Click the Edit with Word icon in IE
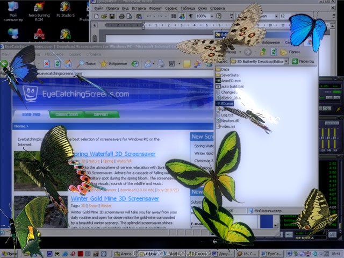Image resolution: width=344 pixels, height=258 pixels. click(x=171, y=64)
